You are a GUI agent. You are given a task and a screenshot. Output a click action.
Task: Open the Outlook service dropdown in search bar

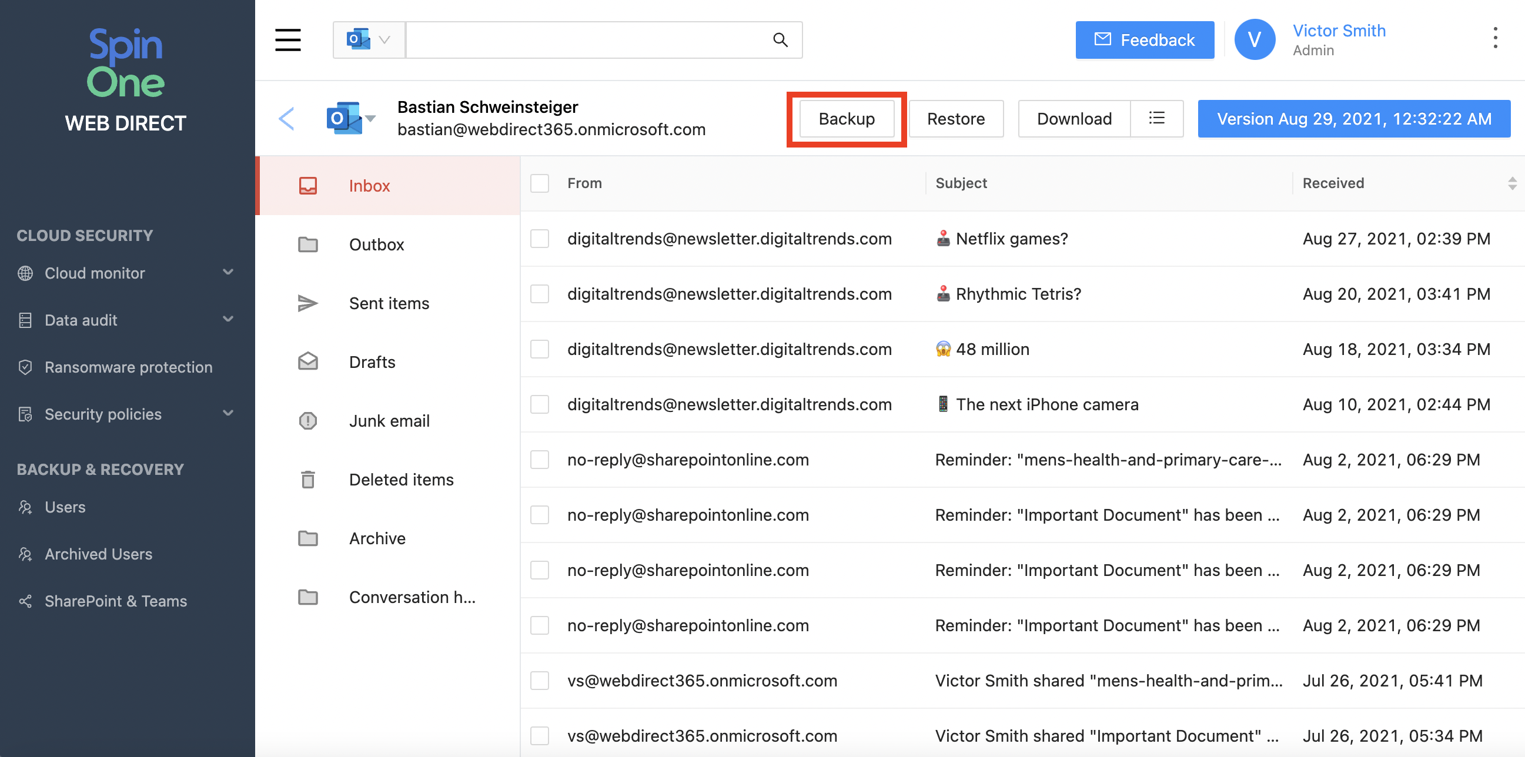point(369,39)
